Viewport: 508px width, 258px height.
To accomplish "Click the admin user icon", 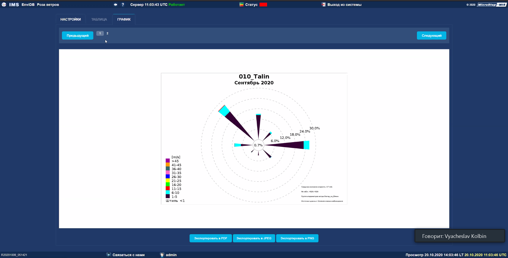I will pos(162,255).
